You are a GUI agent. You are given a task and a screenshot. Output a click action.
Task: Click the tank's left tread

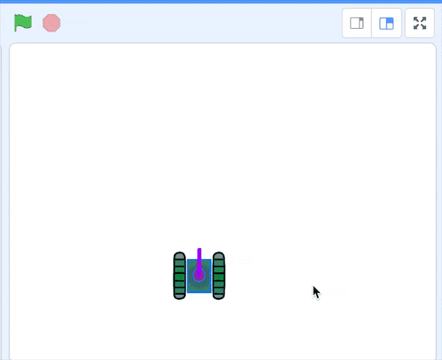[x=180, y=275]
